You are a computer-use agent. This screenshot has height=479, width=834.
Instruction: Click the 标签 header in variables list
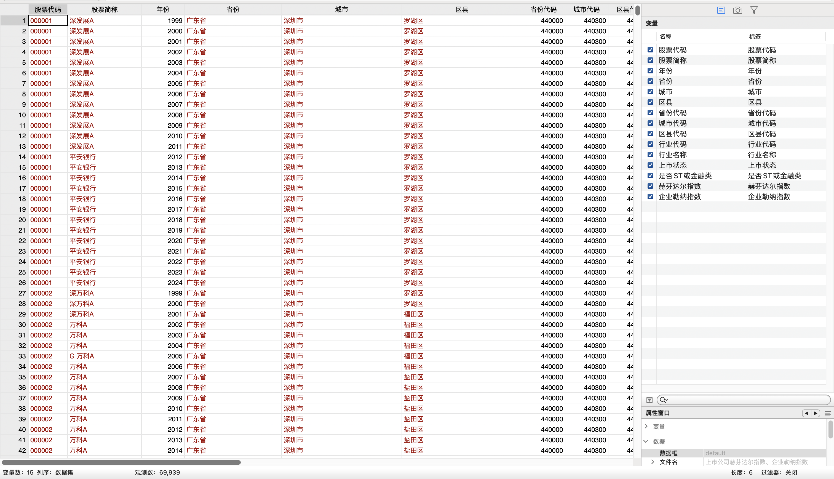coord(755,36)
